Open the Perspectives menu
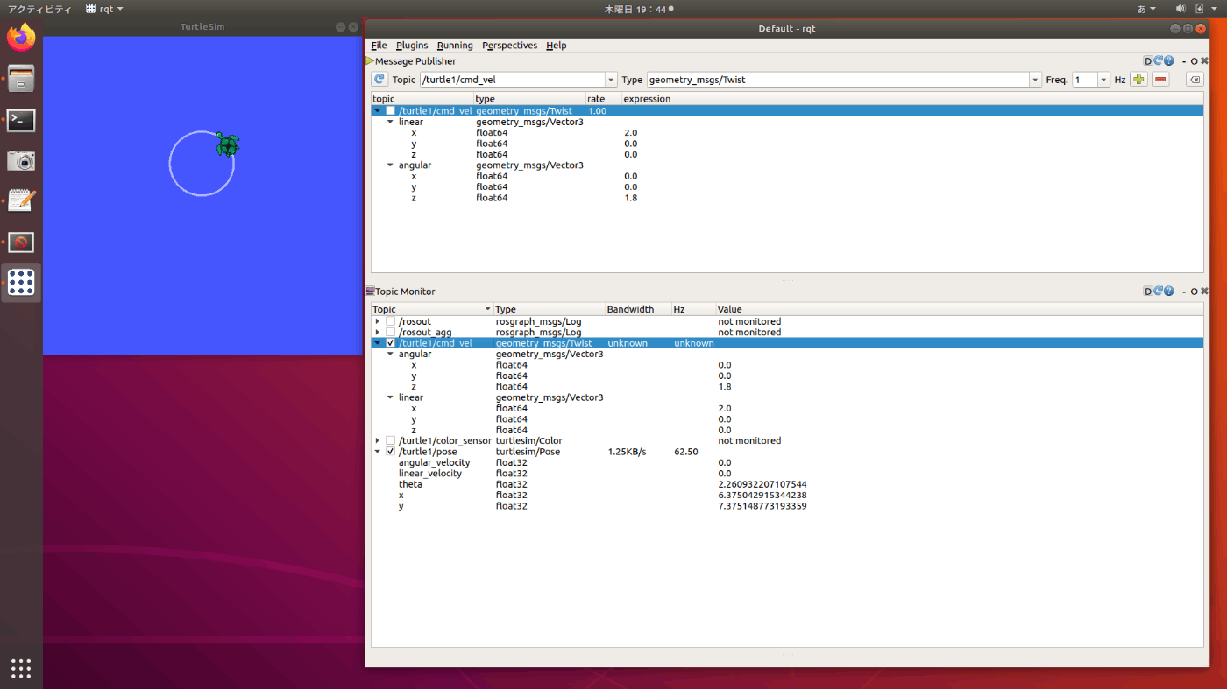 click(x=509, y=46)
